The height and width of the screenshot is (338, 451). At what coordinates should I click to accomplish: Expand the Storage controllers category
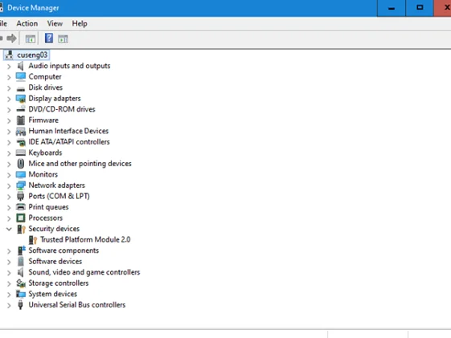click(9, 283)
